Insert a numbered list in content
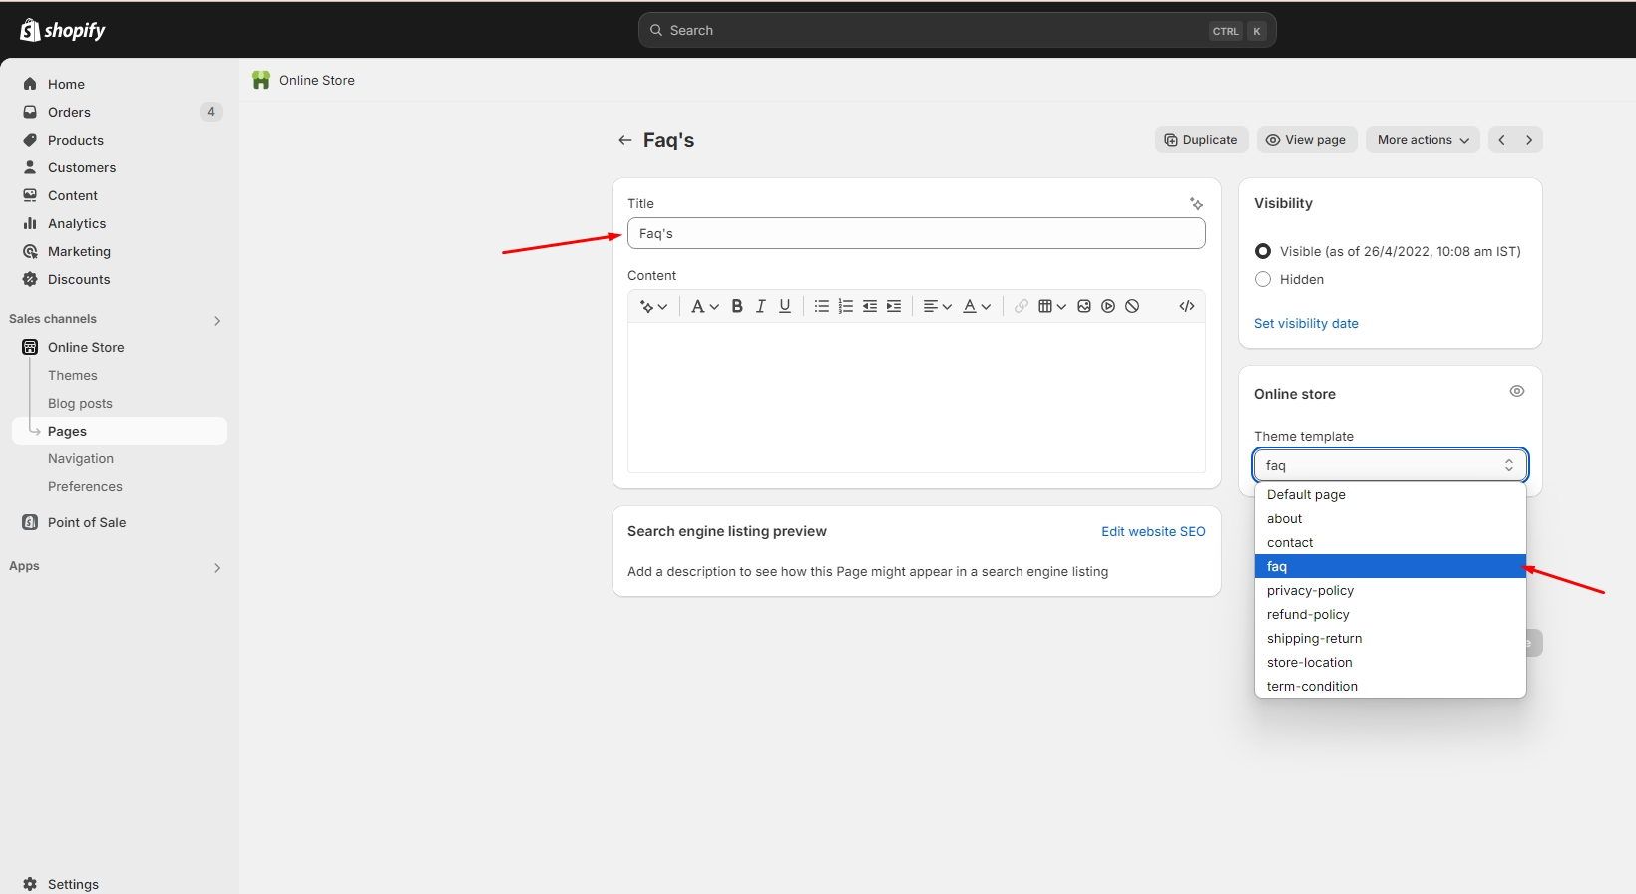The width and height of the screenshot is (1636, 894). click(x=846, y=306)
